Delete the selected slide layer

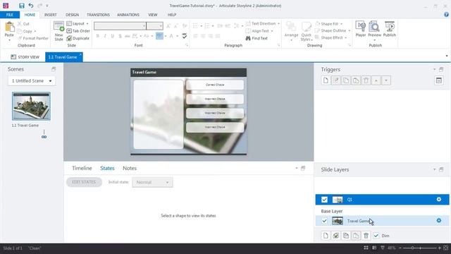pos(366,236)
